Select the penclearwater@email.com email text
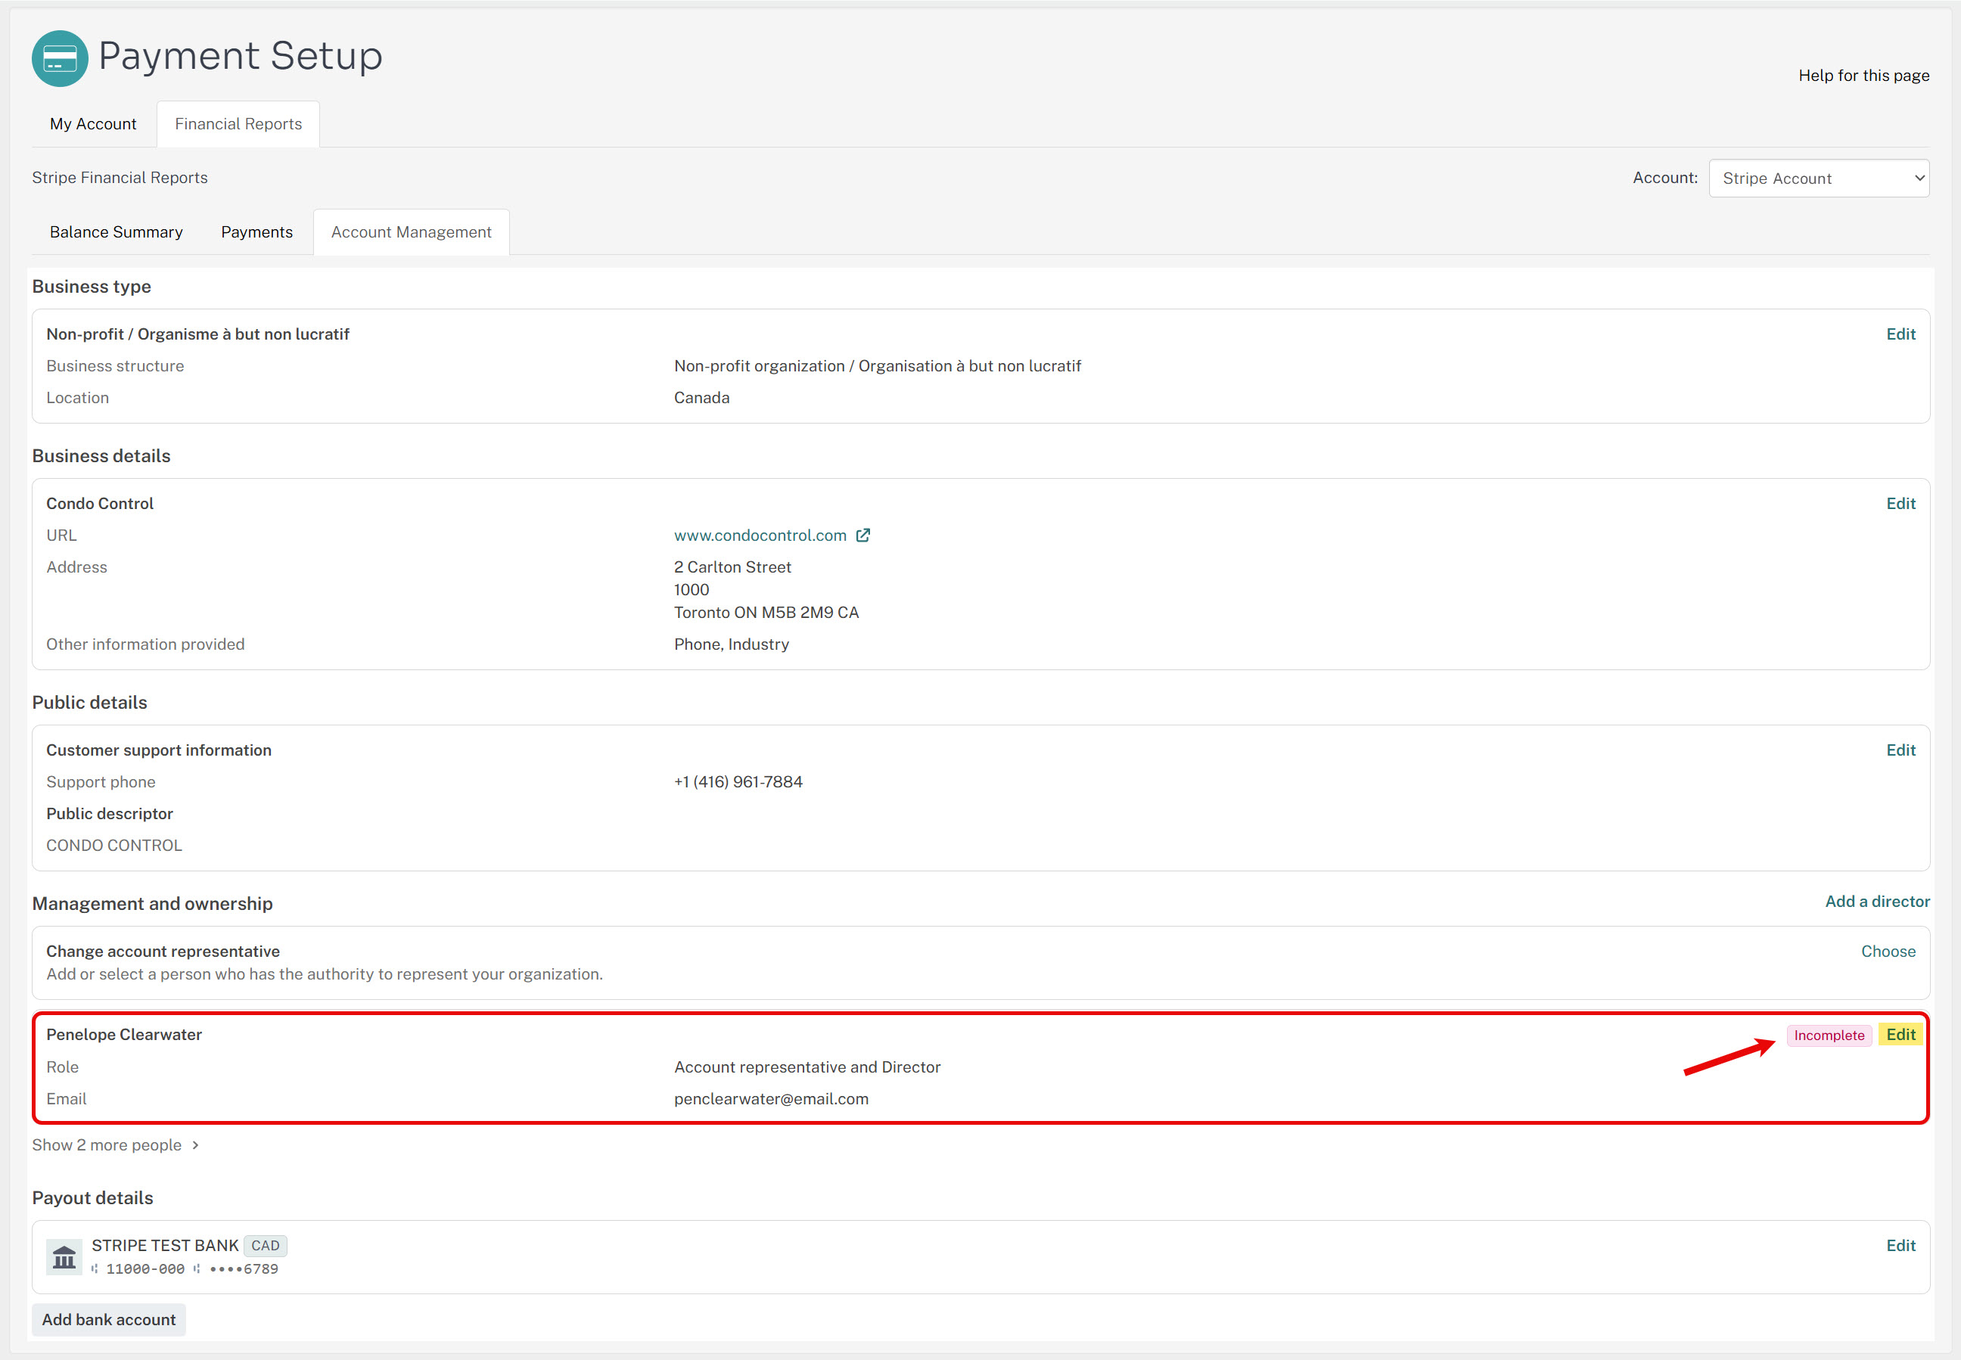 [771, 1098]
